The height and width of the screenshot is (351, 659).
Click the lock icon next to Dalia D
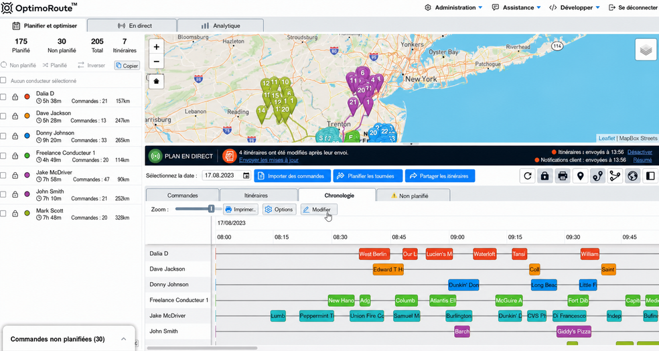coord(15,97)
